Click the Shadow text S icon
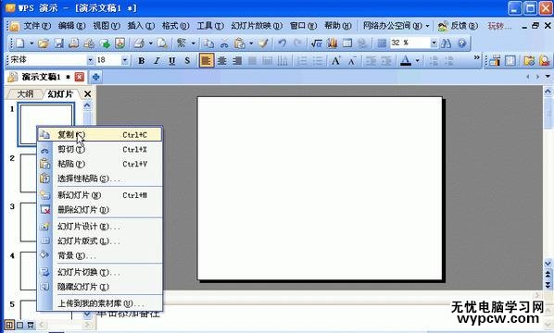Image resolution: width=554 pixels, height=333 pixels. tap(187, 61)
